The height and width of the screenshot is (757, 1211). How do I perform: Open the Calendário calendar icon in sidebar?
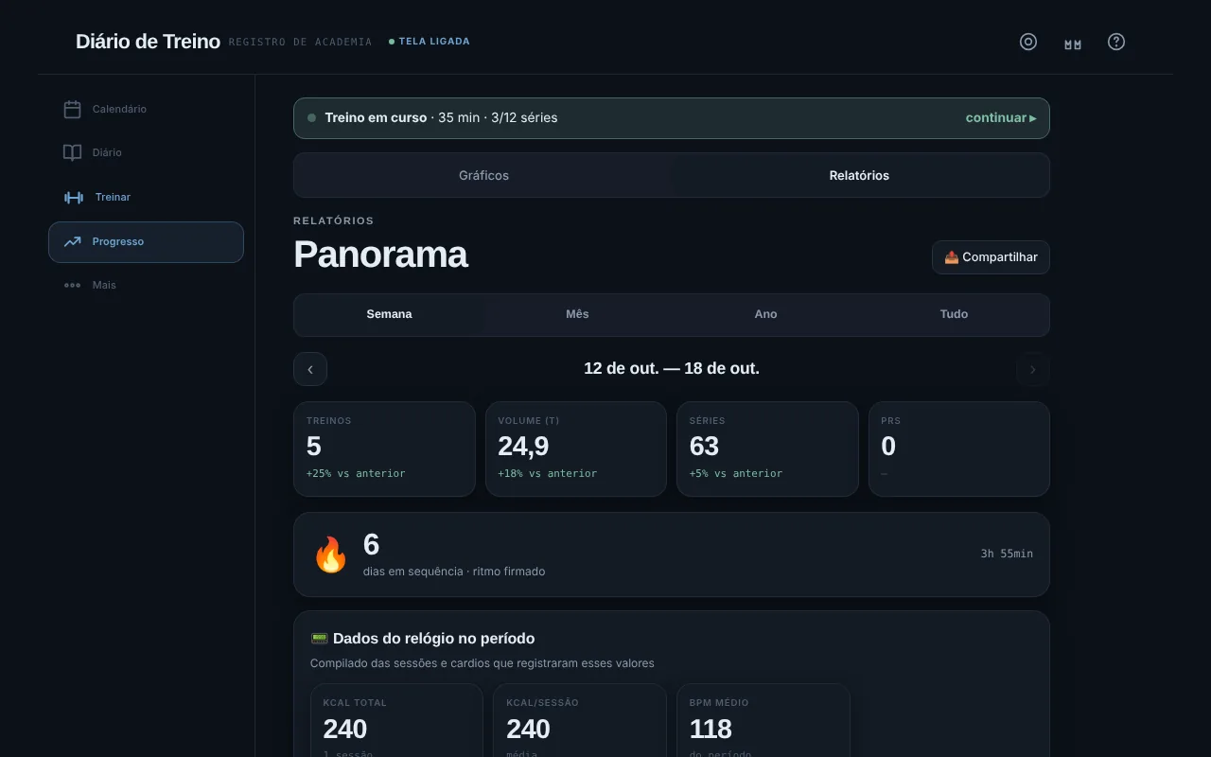pos(72,110)
